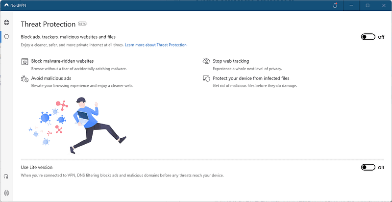This screenshot has height=202, width=392.
Task: Click 'Get rid of malicious files' description
Action: 255,86
